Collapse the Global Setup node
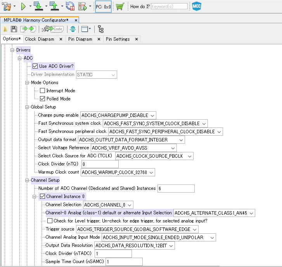The width and height of the screenshot is (282, 267). pos(27,107)
